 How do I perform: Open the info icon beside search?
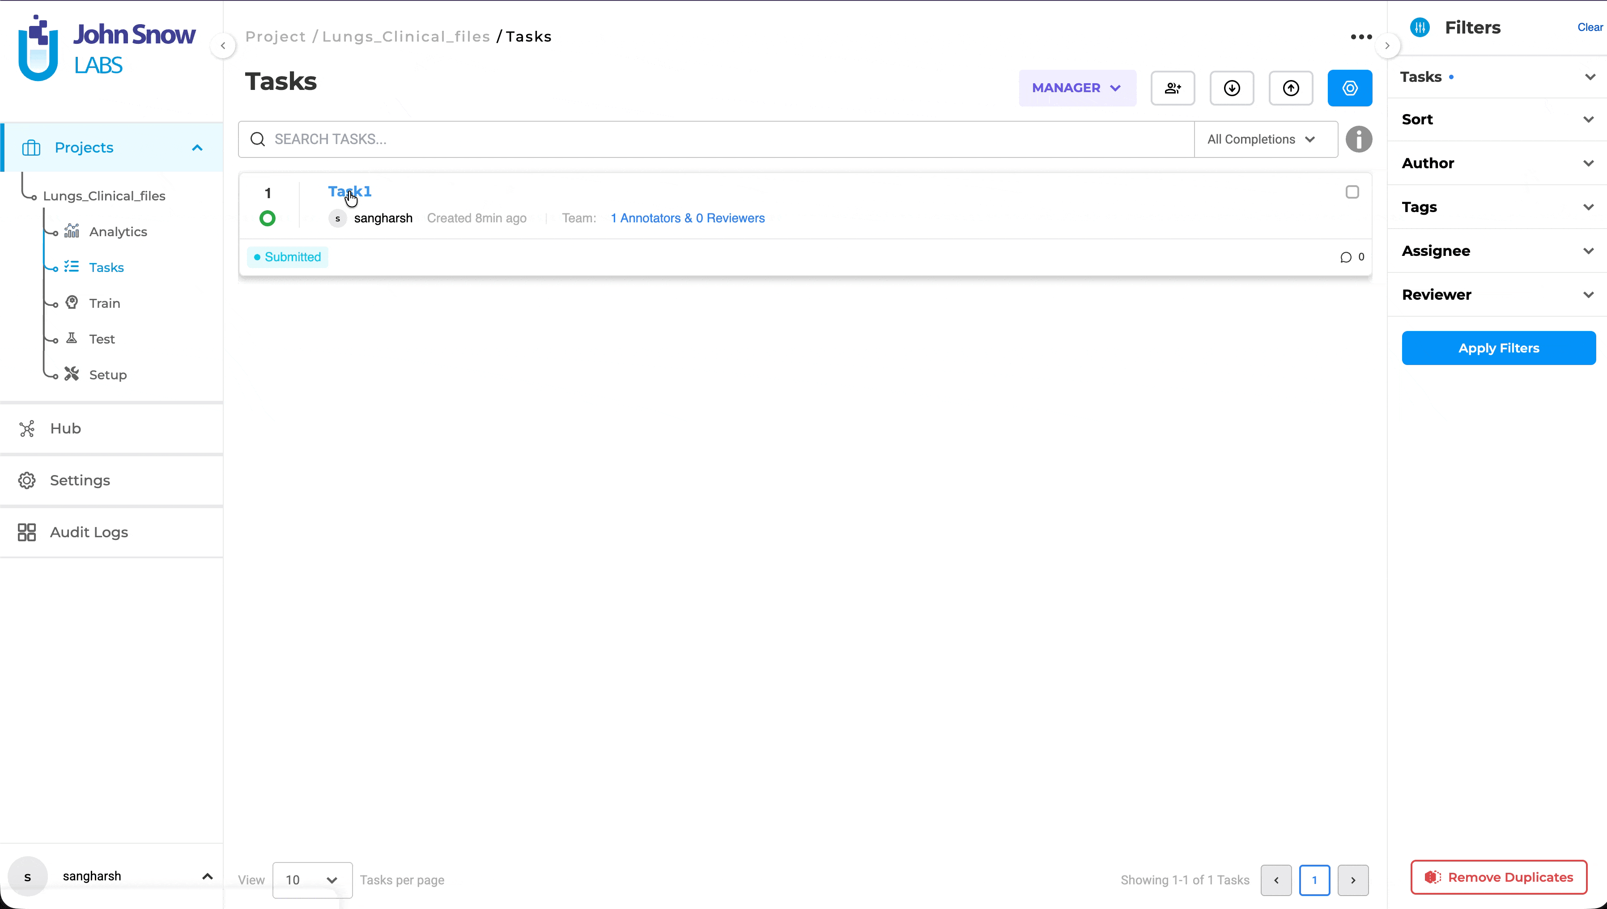coord(1359,139)
